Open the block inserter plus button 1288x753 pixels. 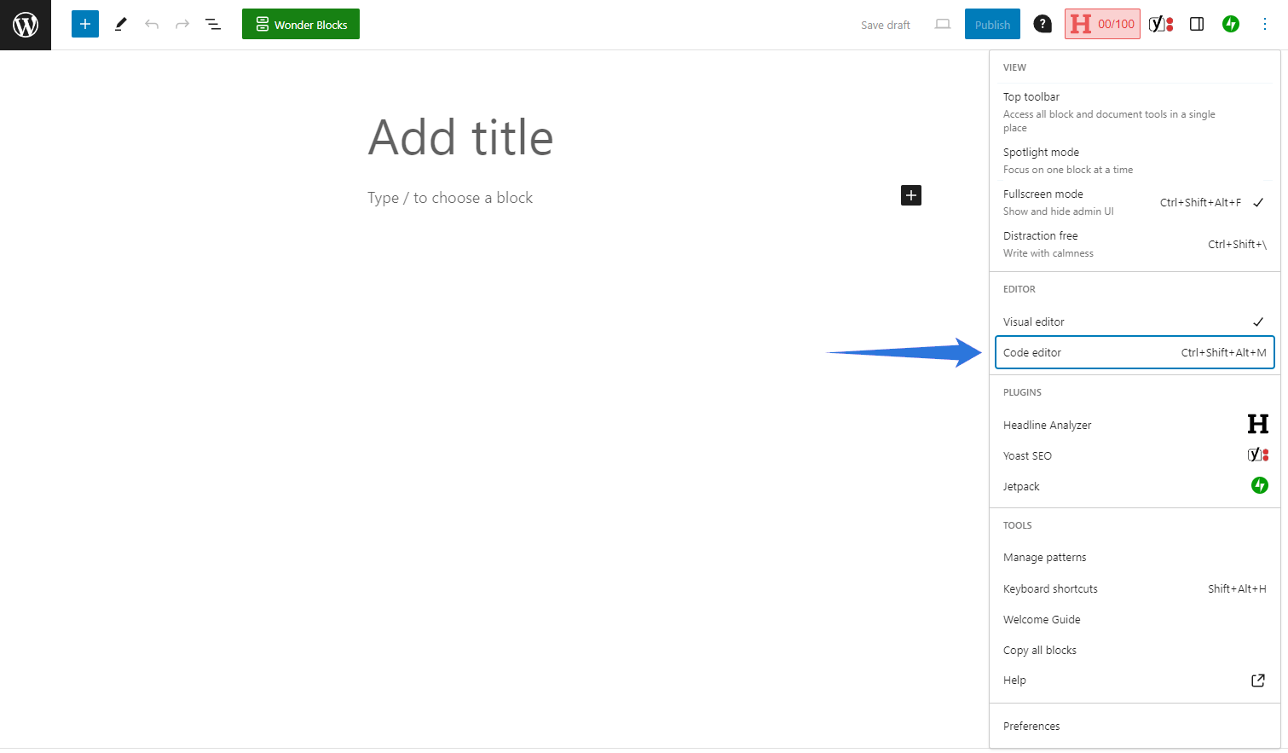click(85, 24)
